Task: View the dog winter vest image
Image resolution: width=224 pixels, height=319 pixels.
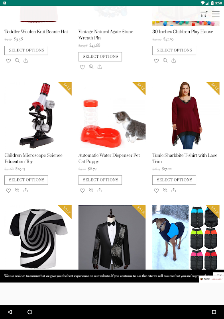Action: click(186, 237)
